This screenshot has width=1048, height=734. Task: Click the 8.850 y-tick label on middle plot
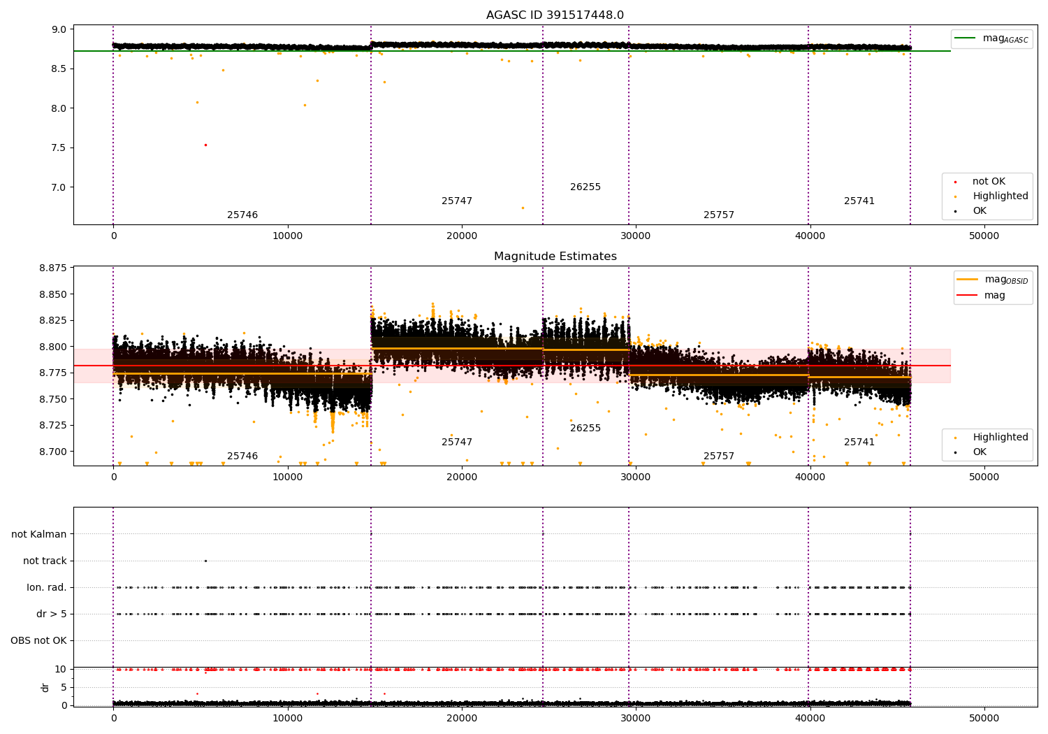click(x=53, y=294)
